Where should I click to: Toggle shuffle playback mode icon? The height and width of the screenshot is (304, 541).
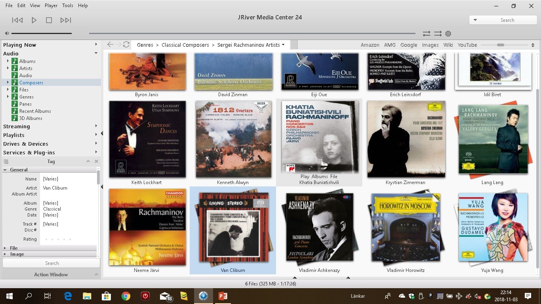point(438,34)
